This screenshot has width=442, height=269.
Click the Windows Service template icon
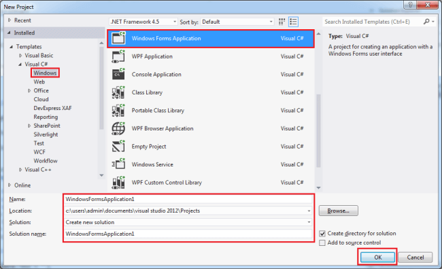(118, 164)
